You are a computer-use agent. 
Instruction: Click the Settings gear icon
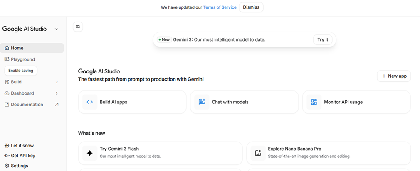(7, 166)
